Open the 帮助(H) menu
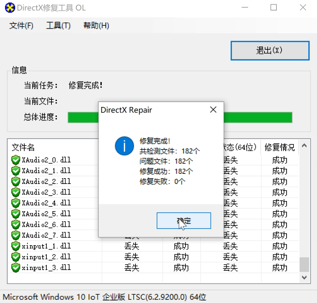The image size is (317, 303). point(96,25)
